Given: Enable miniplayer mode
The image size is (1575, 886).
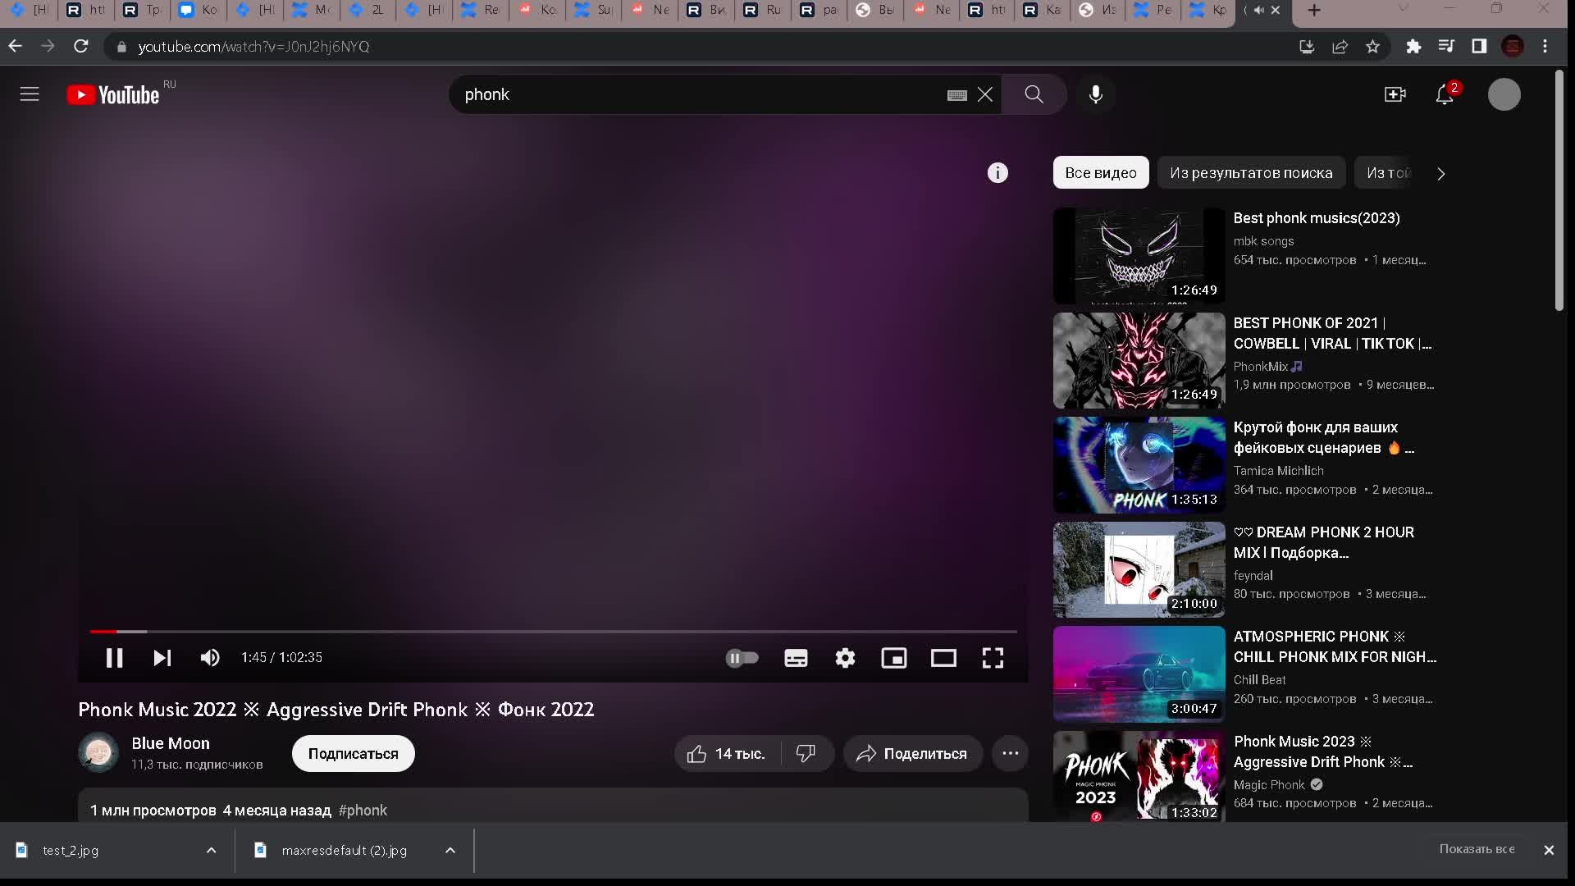Looking at the screenshot, I should (894, 658).
